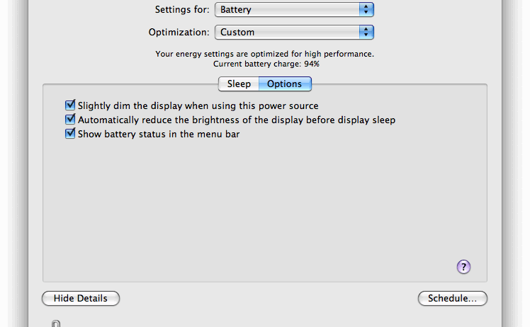Click the blue arrows on the Custom popup
Viewport: 530px width, 327px height.
click(x=366, y=32)
